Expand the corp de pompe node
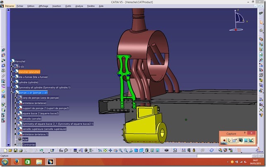 click(x=15, y=98)
